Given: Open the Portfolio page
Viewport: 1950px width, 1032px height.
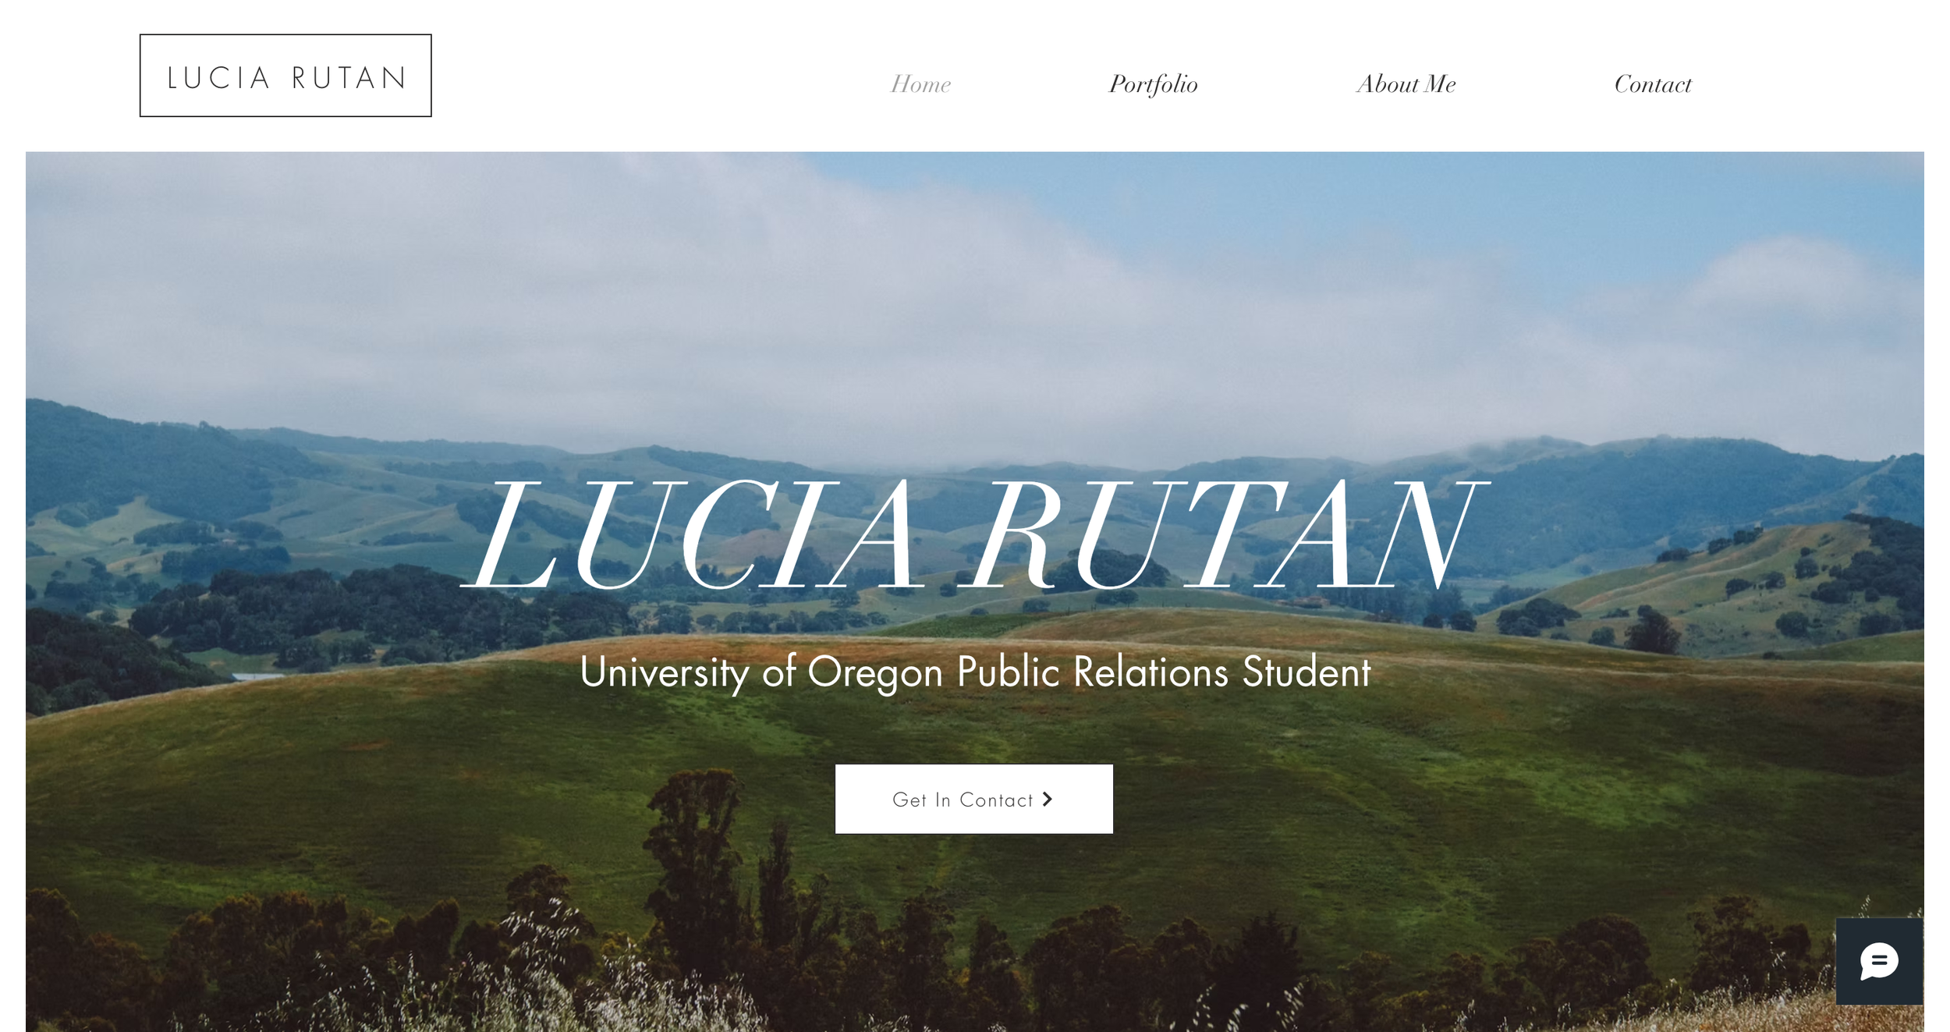Looking at the screenshot, I should pyautogui.click(x=1153, y=84).
